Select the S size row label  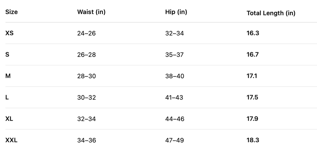click(7, 54)
